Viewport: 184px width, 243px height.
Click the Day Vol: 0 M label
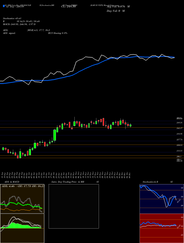point(116,11)
